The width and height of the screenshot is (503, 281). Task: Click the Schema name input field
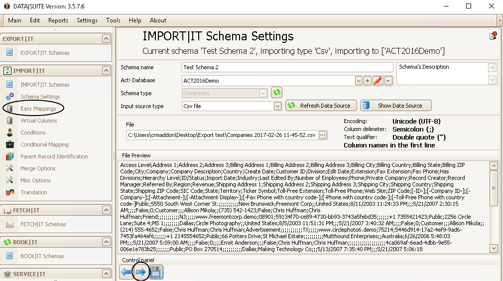tap(287, 67)
